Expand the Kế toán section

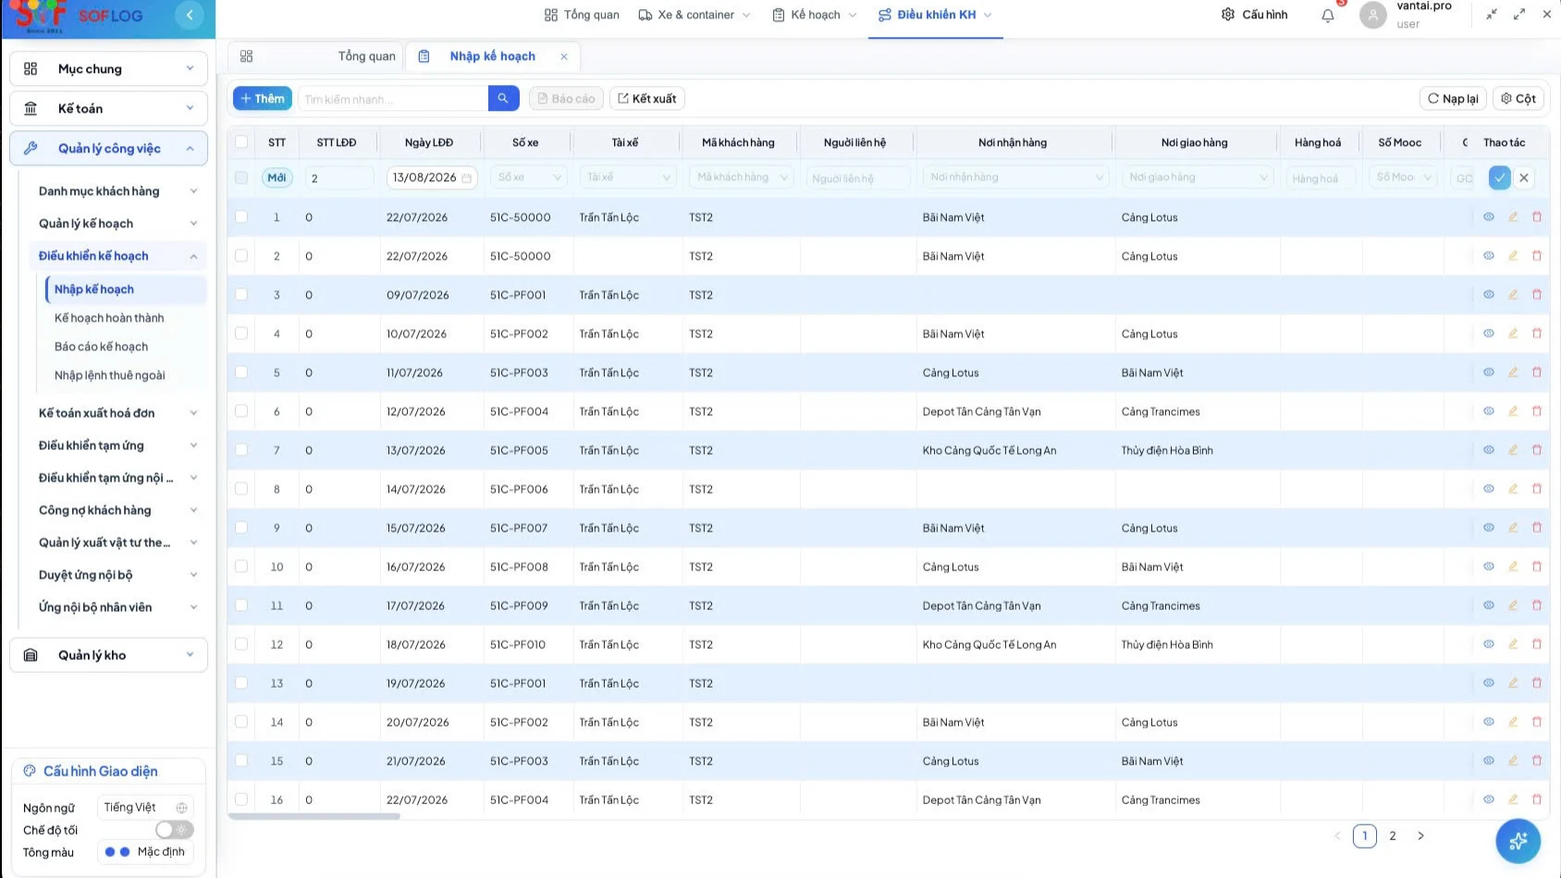pos(109,108)
